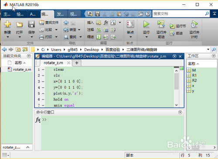
Task: Expand the Compare (比较) dropdown arrow
Action: click(56, 30)
